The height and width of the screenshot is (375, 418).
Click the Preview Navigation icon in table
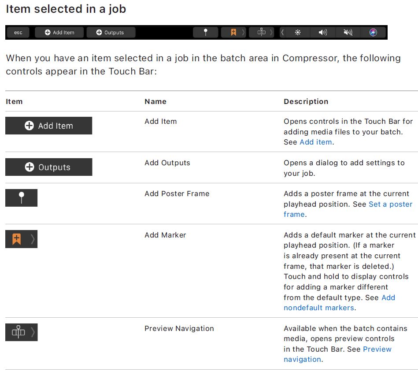click(x=18, y=332)
